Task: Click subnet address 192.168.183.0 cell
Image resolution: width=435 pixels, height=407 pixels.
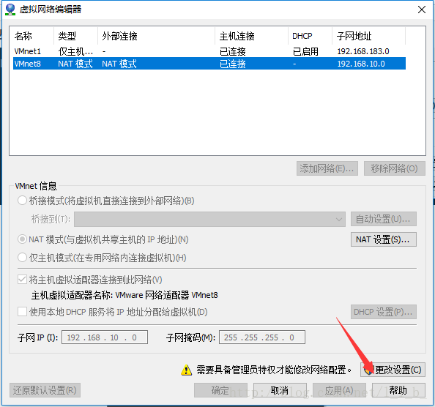Action: pos(363,51)
